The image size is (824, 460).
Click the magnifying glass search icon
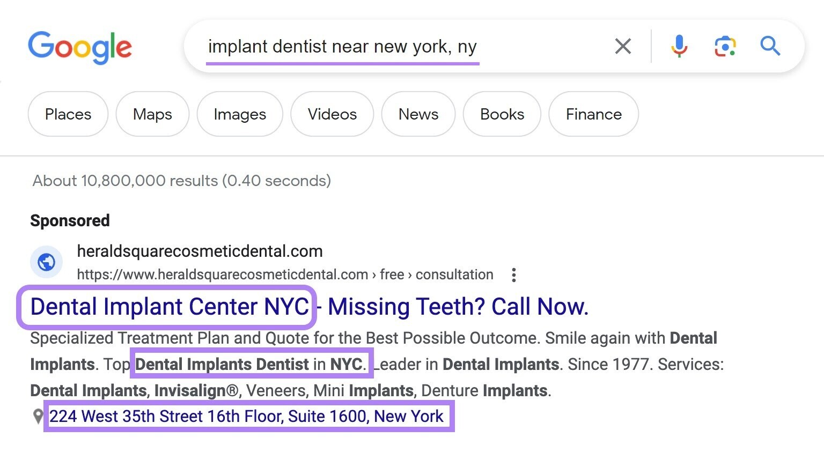click(770, 46)
